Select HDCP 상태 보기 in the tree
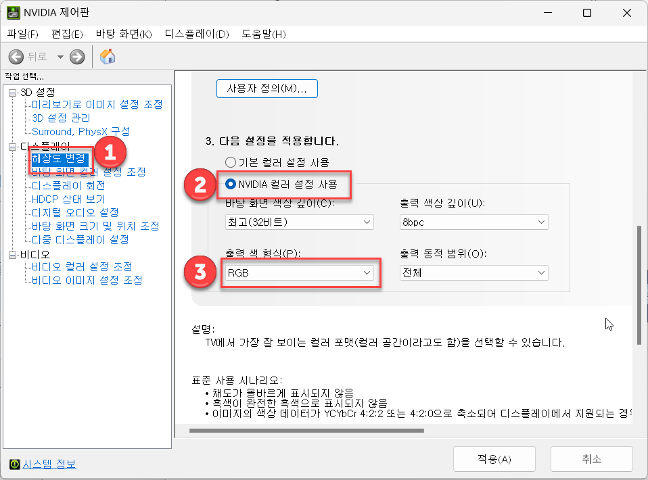The width and height of the screenshot is (648, 480). (x=68, y=199)
